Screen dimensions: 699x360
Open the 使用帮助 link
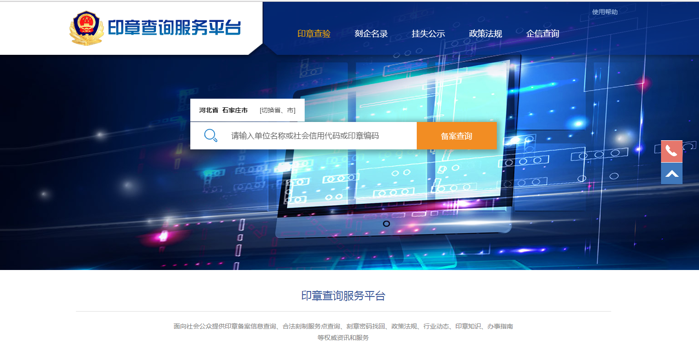point(605,12)
